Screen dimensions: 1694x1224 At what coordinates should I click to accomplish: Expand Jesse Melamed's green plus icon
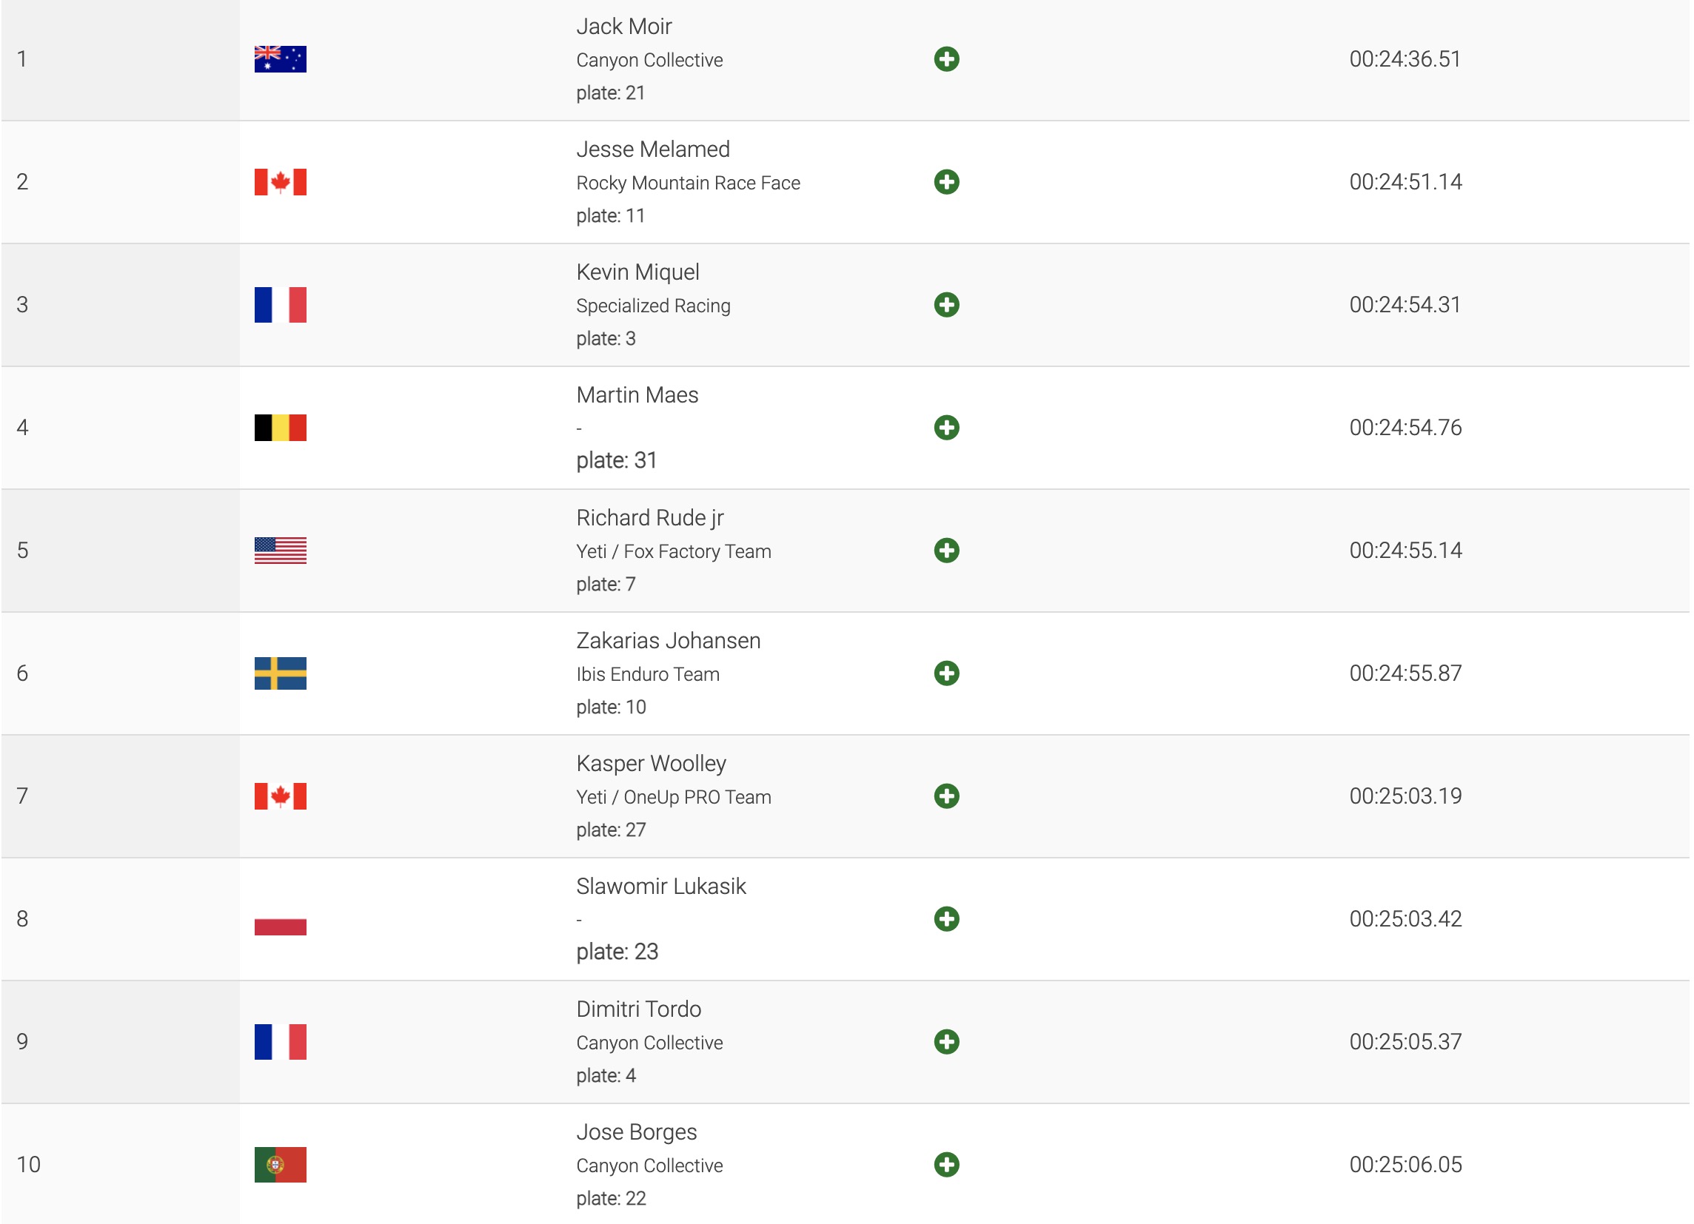point(946,182)
